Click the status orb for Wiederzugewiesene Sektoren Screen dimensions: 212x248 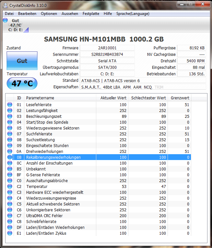10,128
